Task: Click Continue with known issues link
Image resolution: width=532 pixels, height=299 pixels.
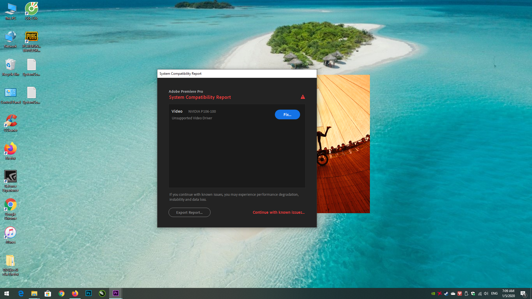Action: 278,212
